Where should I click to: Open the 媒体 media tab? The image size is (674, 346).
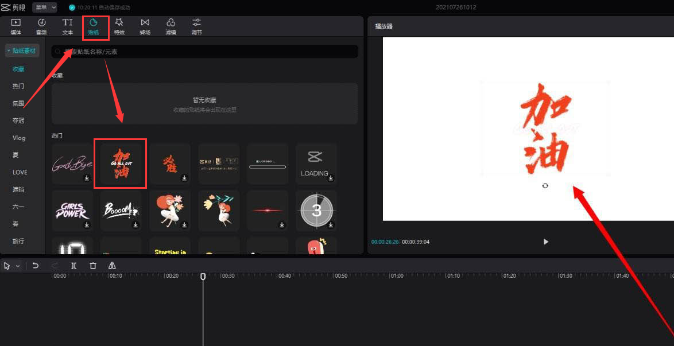coord(16,26)
